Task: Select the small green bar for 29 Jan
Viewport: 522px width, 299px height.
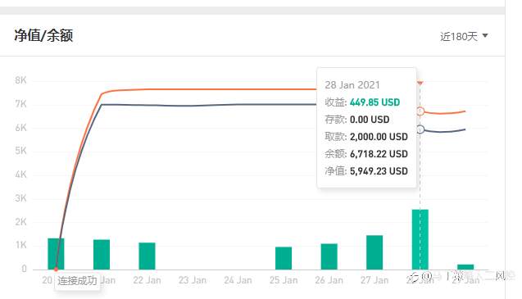Action: click(465, 267)
